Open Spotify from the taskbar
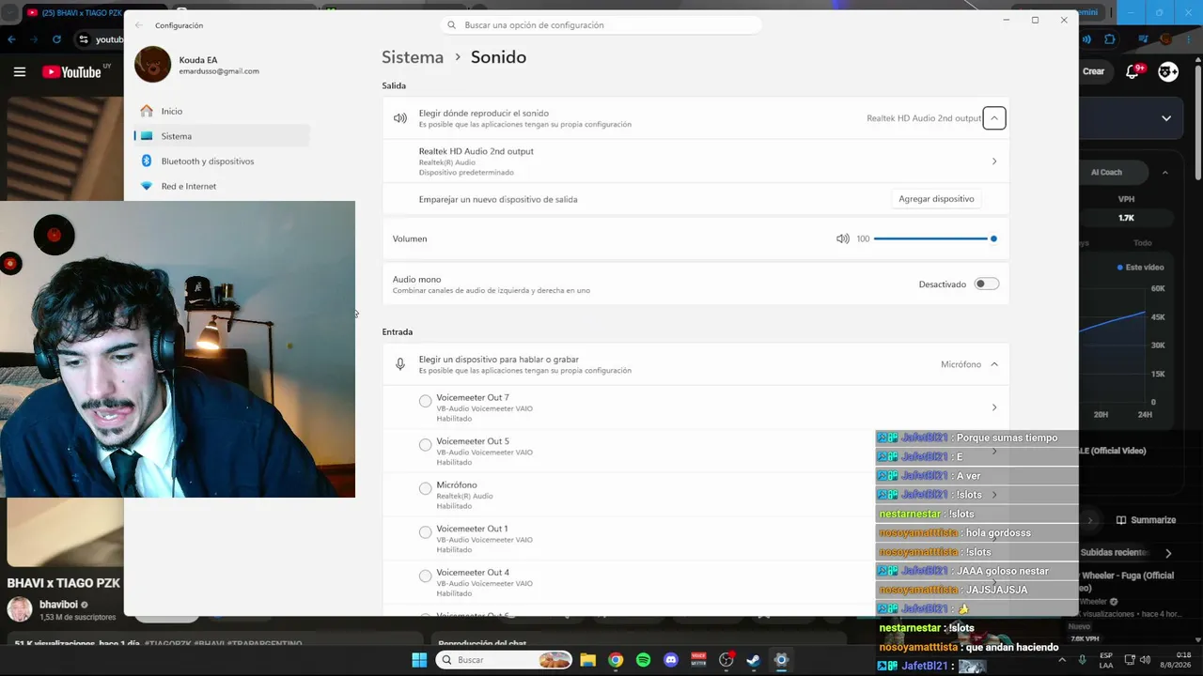 click(x=643, y=660)
